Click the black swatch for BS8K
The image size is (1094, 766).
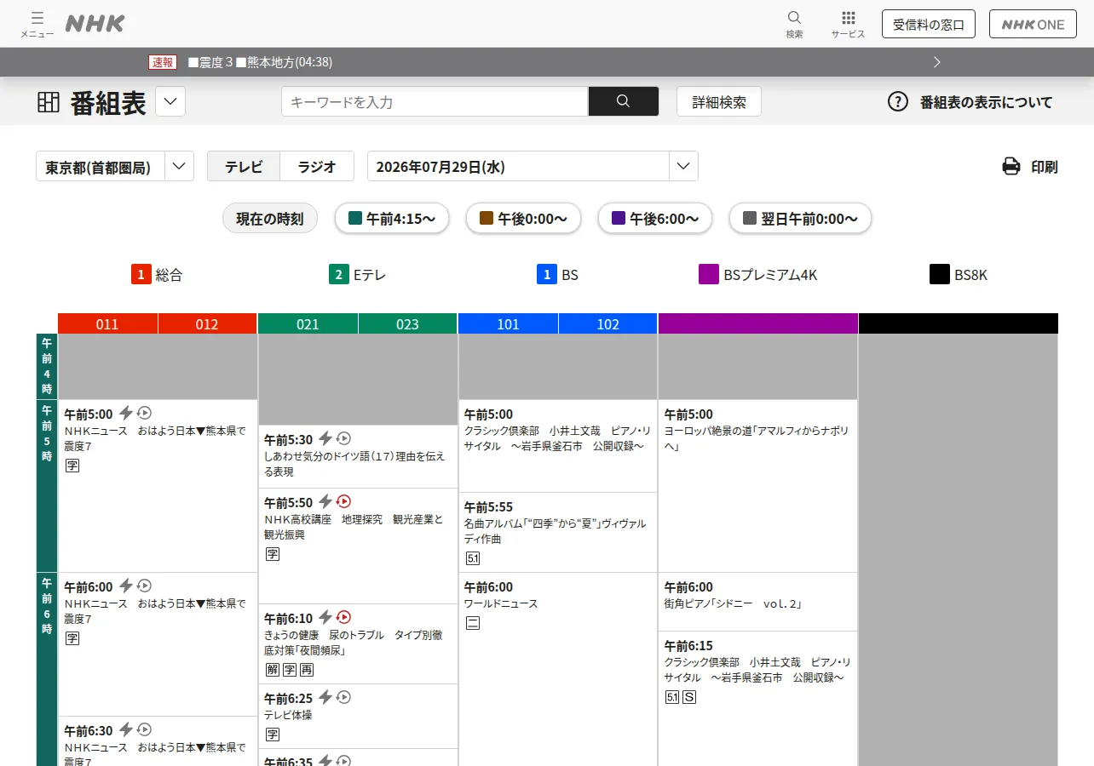(940, 274)
